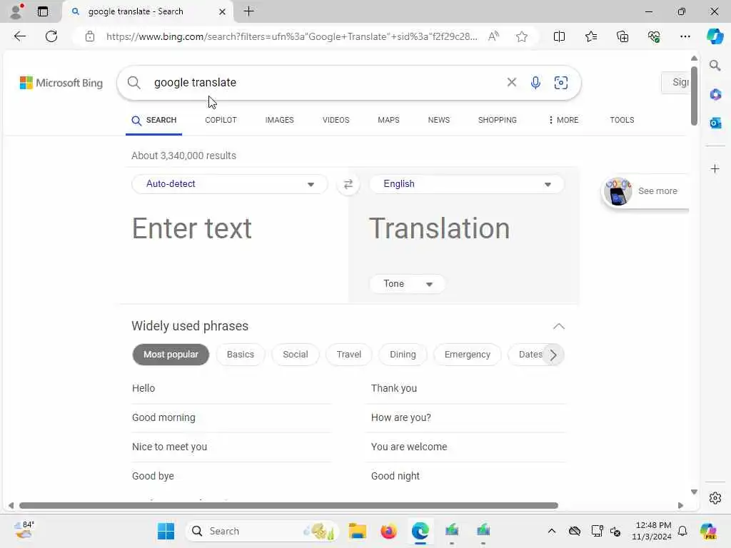
Task: Open visual search camera icon
Action: click(561, 83)
